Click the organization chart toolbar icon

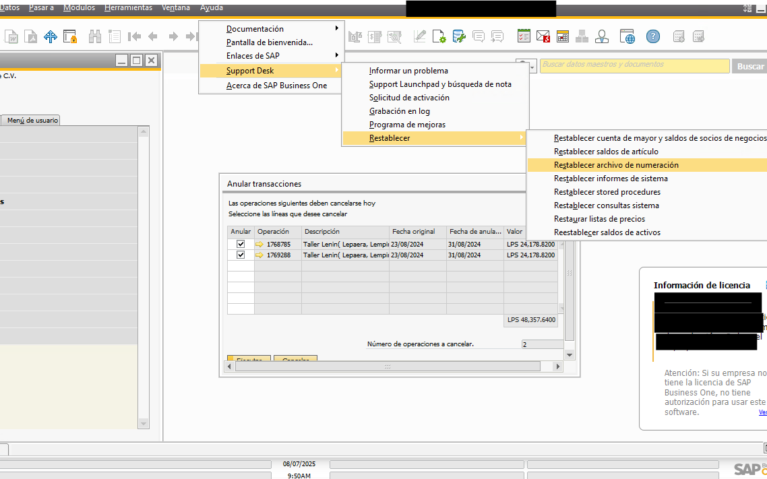(x=582, y=36)
